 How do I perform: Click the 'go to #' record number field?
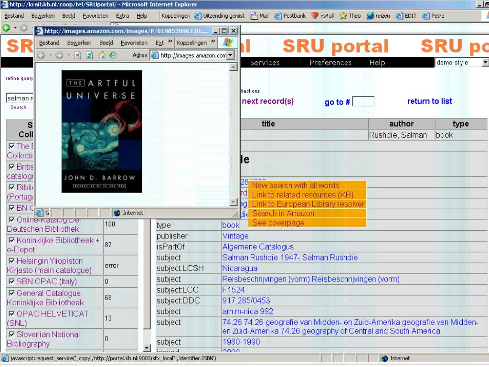click(x=363, y=101)
